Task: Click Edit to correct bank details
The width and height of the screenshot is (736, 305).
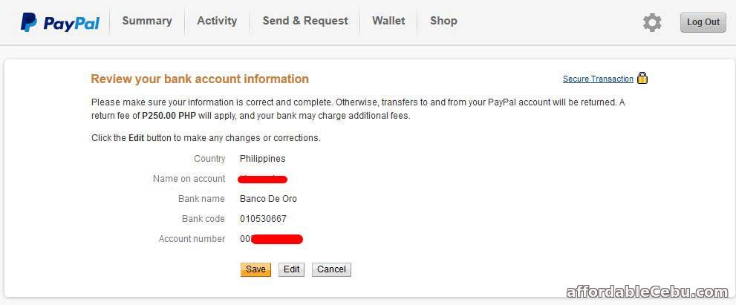Action: tap(291, 269)
